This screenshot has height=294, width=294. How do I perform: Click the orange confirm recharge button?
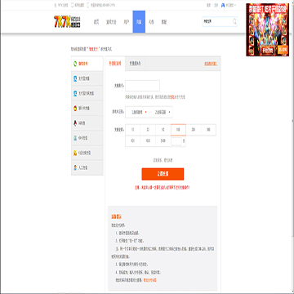pyautogui.click(x=163, y=174)
